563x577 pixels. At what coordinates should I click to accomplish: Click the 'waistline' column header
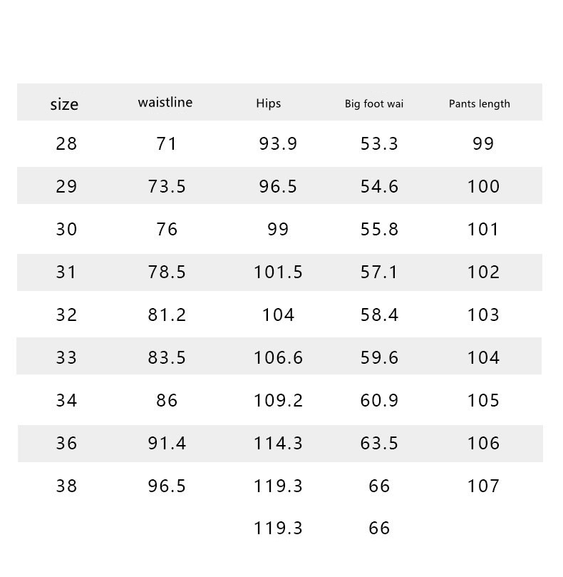165,102
